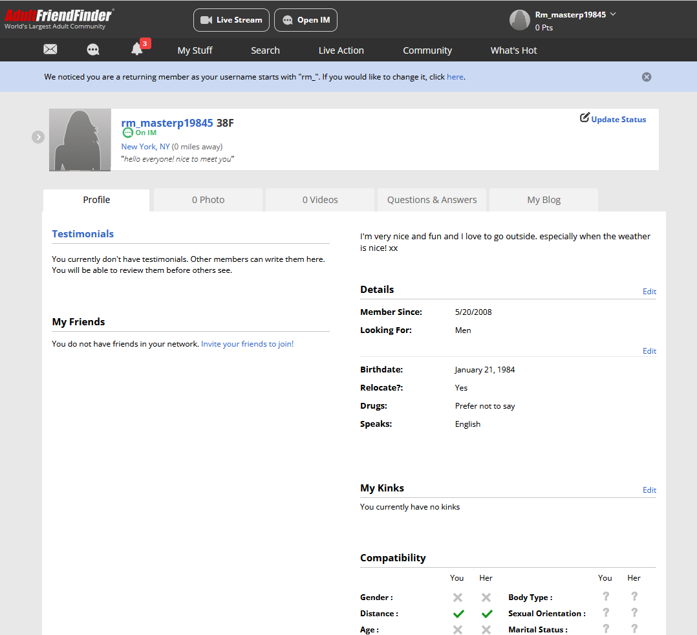Click the Looking For value Men

[x=463, y=330]
